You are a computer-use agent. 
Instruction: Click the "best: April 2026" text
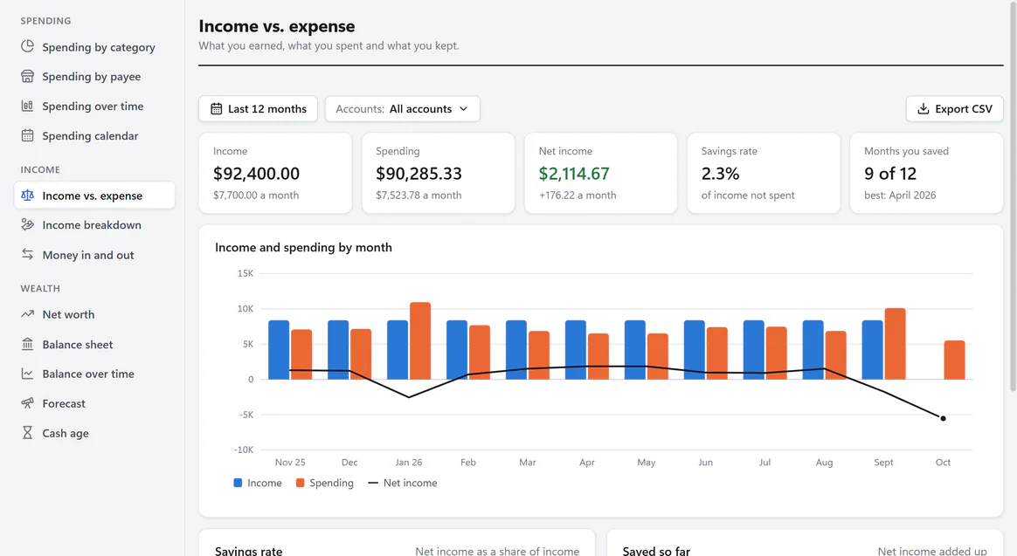click(900, 195)
